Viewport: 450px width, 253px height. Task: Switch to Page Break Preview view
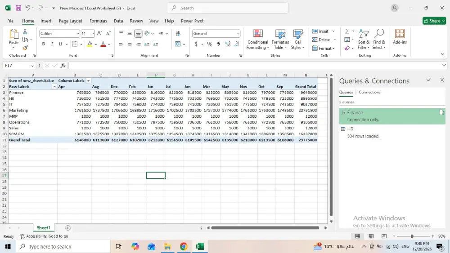pyautogui.click(x=384, y=236)
